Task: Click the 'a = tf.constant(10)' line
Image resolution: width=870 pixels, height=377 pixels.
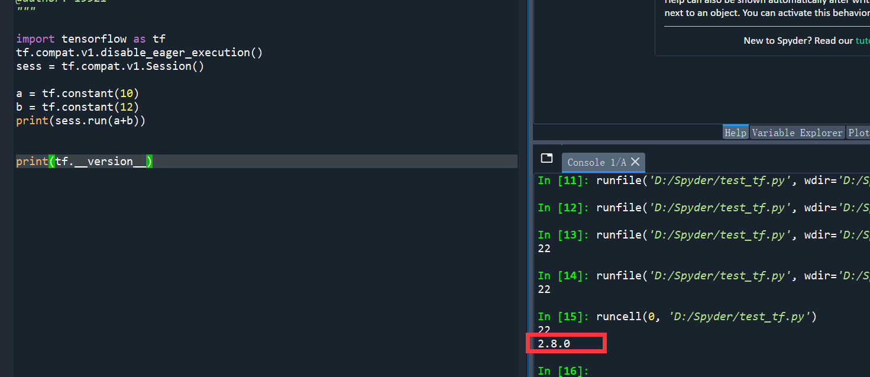Action: point(77,94)
